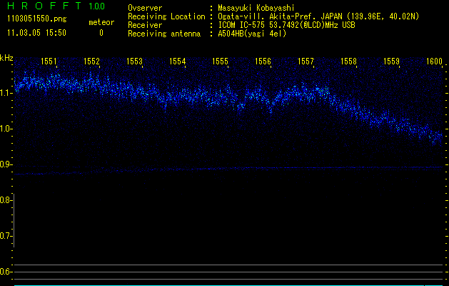
Task: Click the meteor count 0
Action: [101, 33]
